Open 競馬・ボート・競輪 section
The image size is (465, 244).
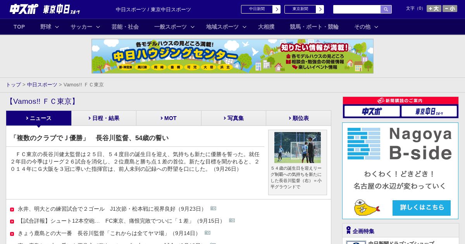click(314, 27)
